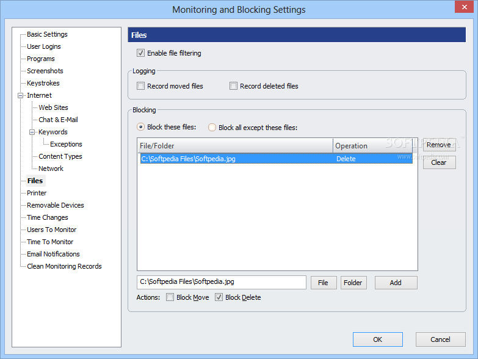478x359 pixels.
Task: Uncheck the Block Delete action
Action: click(x=219, y=297)
